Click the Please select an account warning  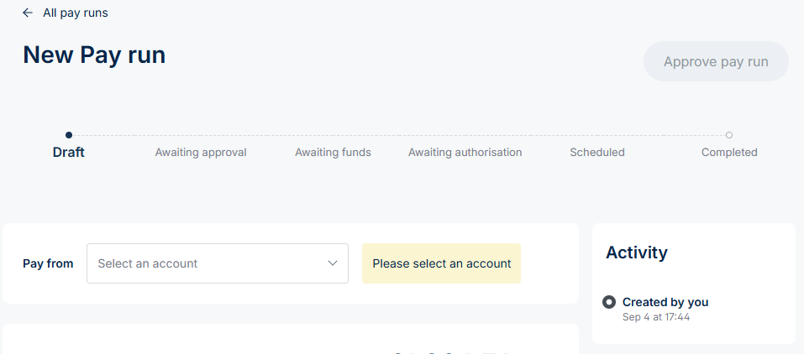coord(441,263)
